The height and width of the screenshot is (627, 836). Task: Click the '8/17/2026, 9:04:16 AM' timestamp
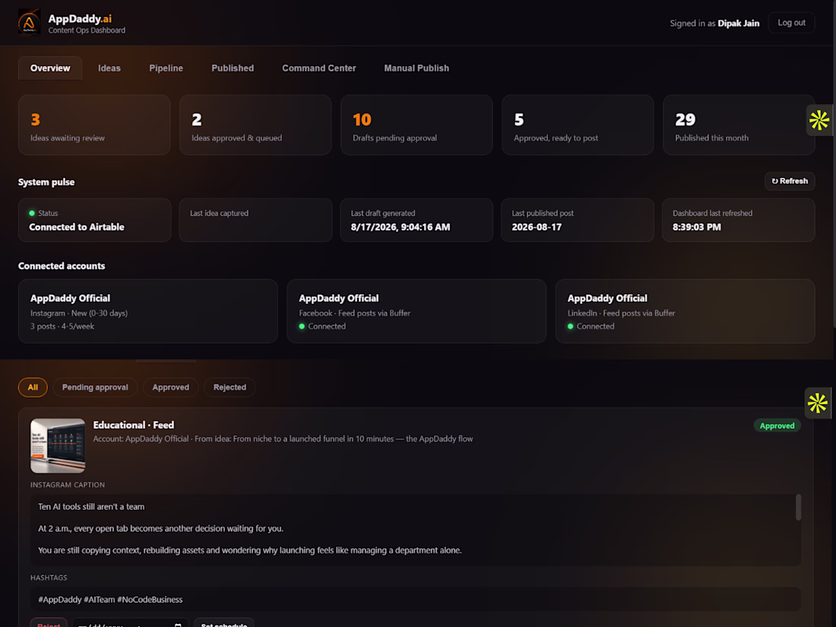coord(401,227)
